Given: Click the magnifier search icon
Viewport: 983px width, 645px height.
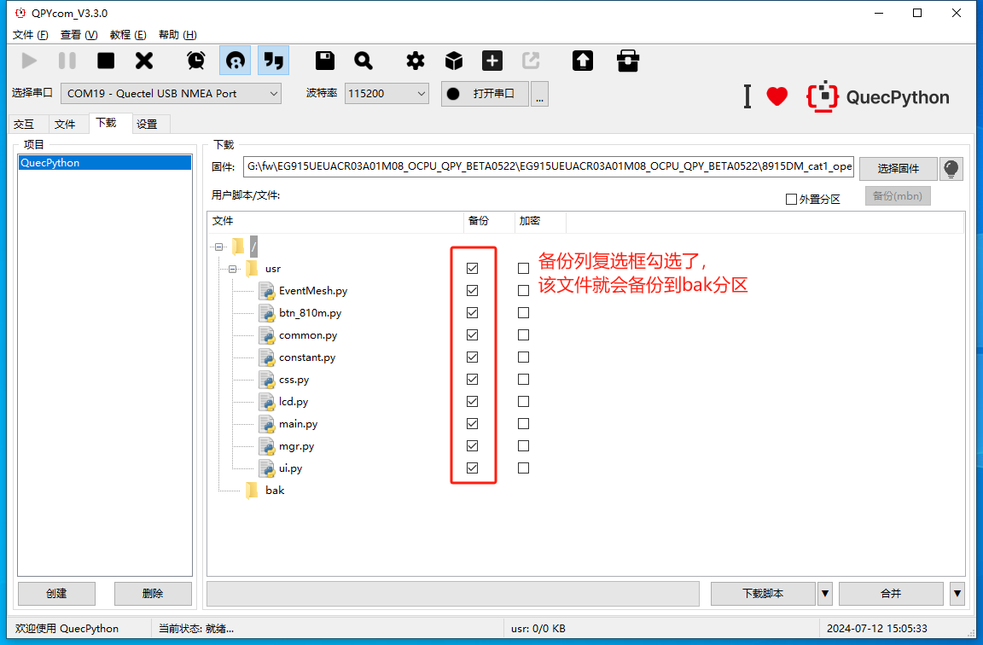Looking at the screenshot, I should 364,61.
